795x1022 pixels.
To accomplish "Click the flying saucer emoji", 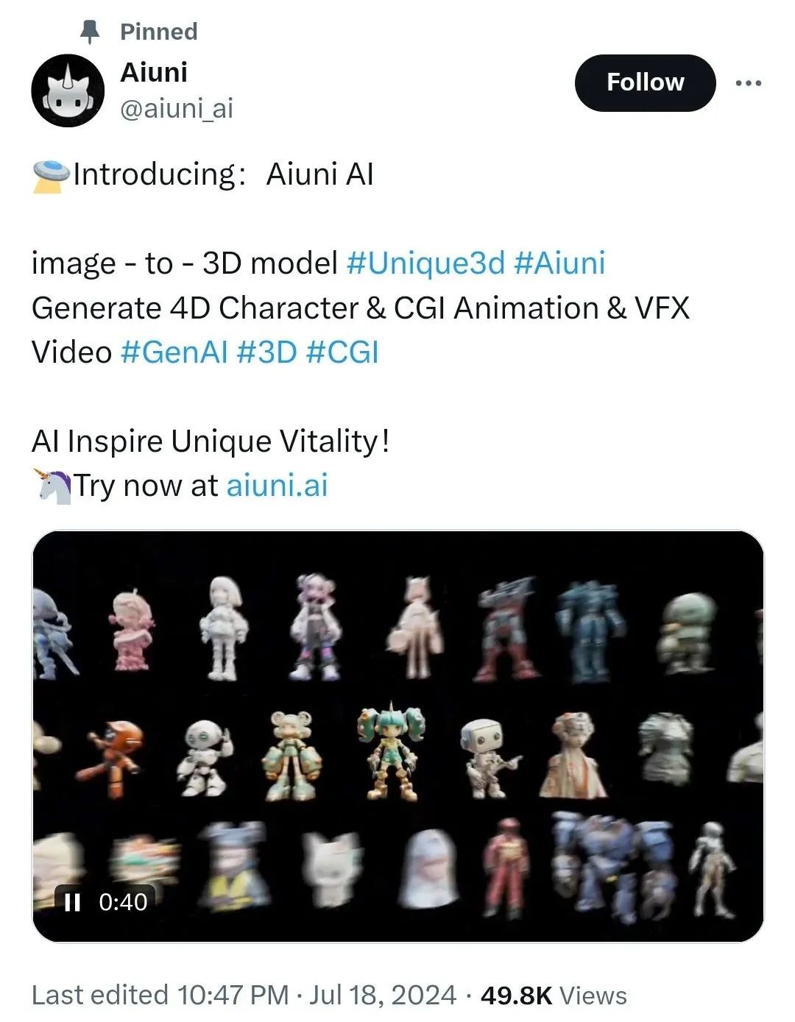I will [x=51, y=177].
